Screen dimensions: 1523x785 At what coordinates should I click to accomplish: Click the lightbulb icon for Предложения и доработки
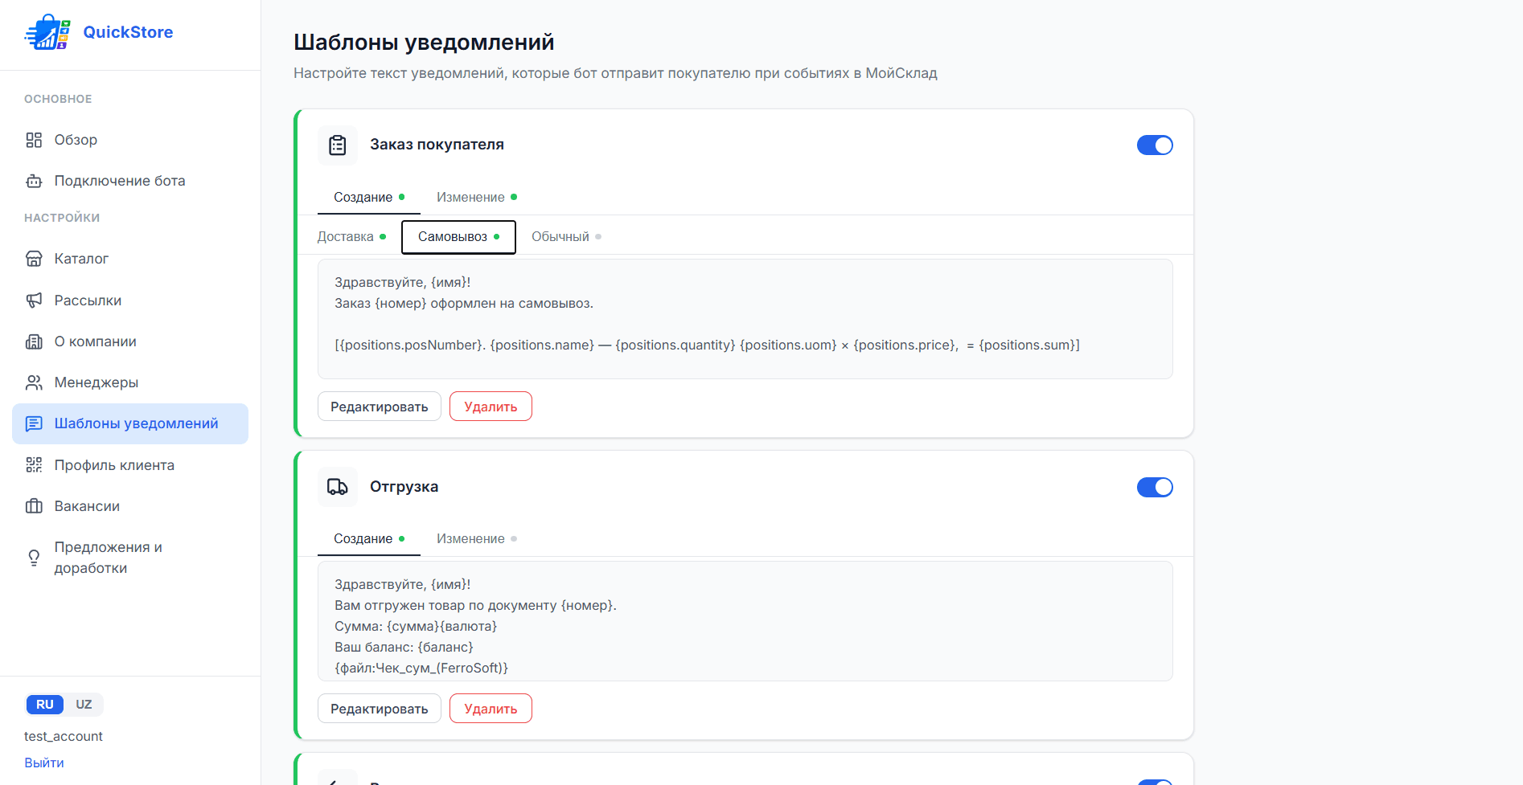tap(34, 558)
